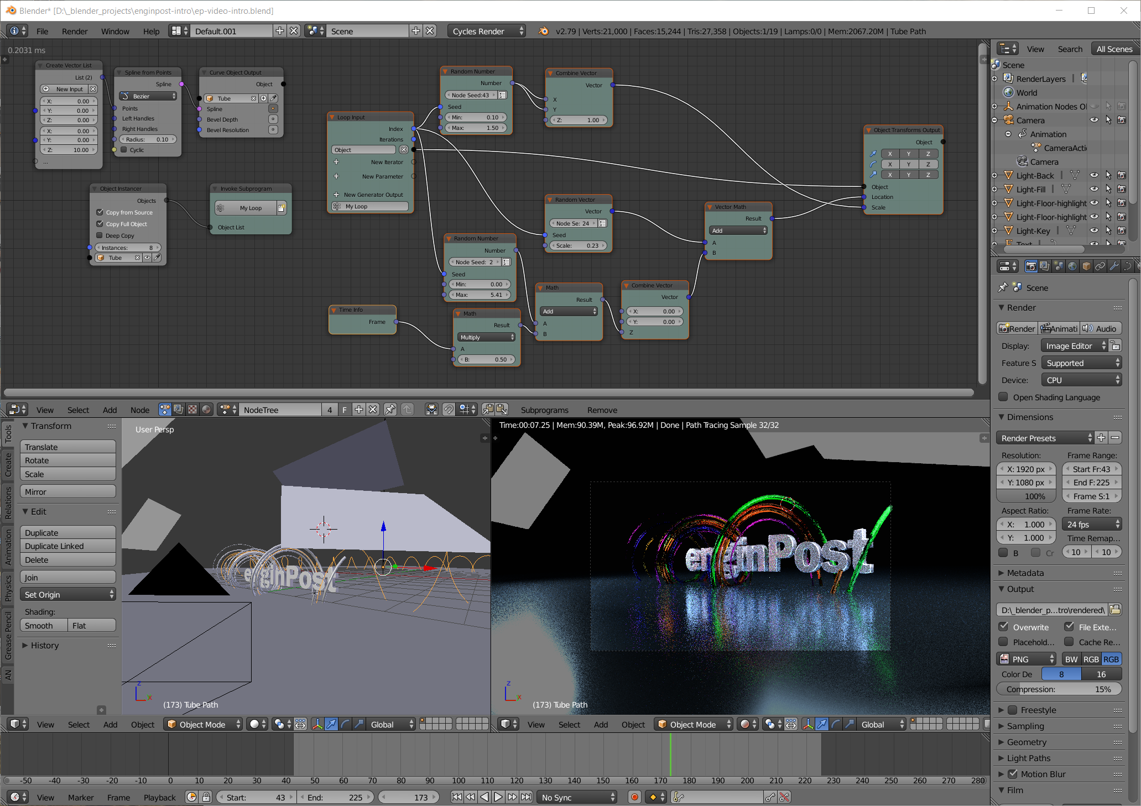Open the Render properties tab (camera icon)
Image resolution: width=1141 pixels, height=806 pixels.
[1031, 266]
